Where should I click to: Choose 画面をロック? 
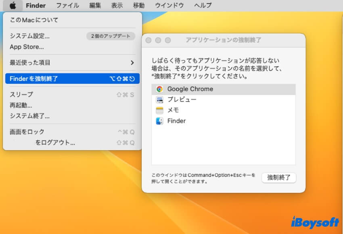(x=72, y=132)
